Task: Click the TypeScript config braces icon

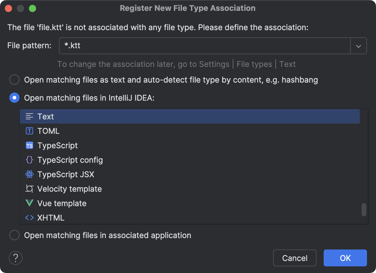Action: [x=29, y=159]
